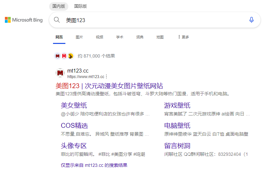
Task: Switch to 国内版 search mode
Action: (59, 6)
